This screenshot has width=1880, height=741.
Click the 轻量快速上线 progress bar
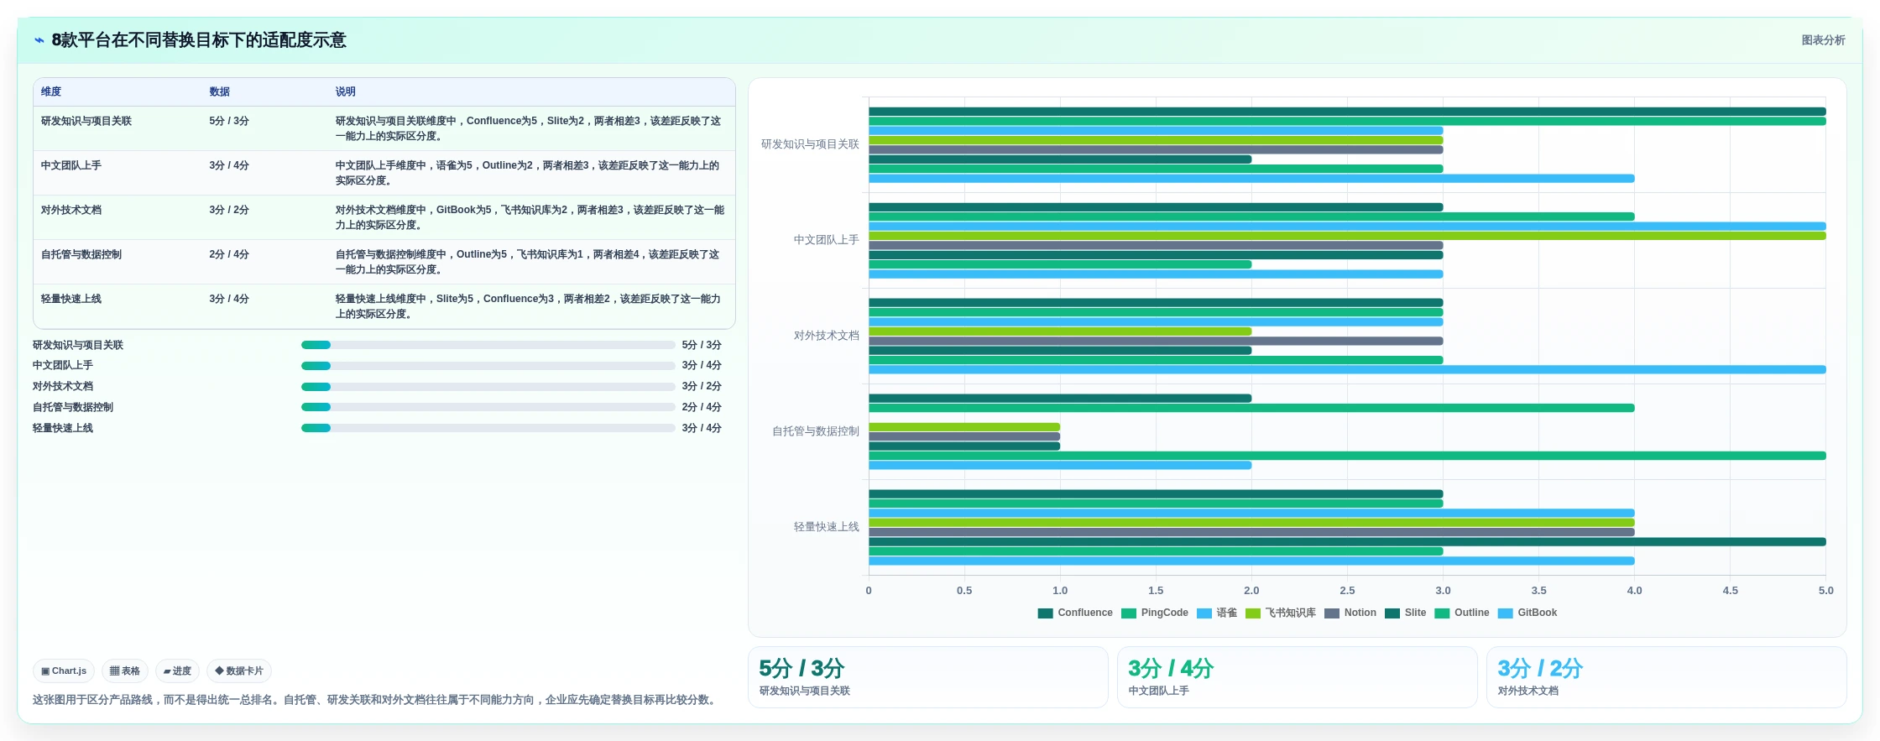coord(488,428)
